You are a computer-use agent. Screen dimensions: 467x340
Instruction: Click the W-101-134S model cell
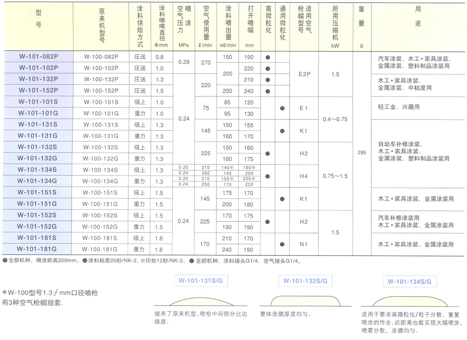[x=37, y=170]
